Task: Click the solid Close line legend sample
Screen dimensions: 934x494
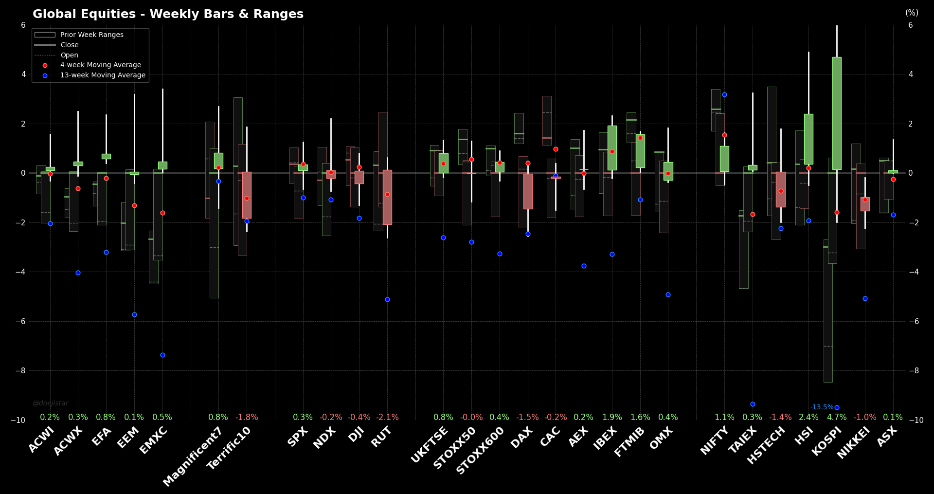Action: tap(45, 45)
